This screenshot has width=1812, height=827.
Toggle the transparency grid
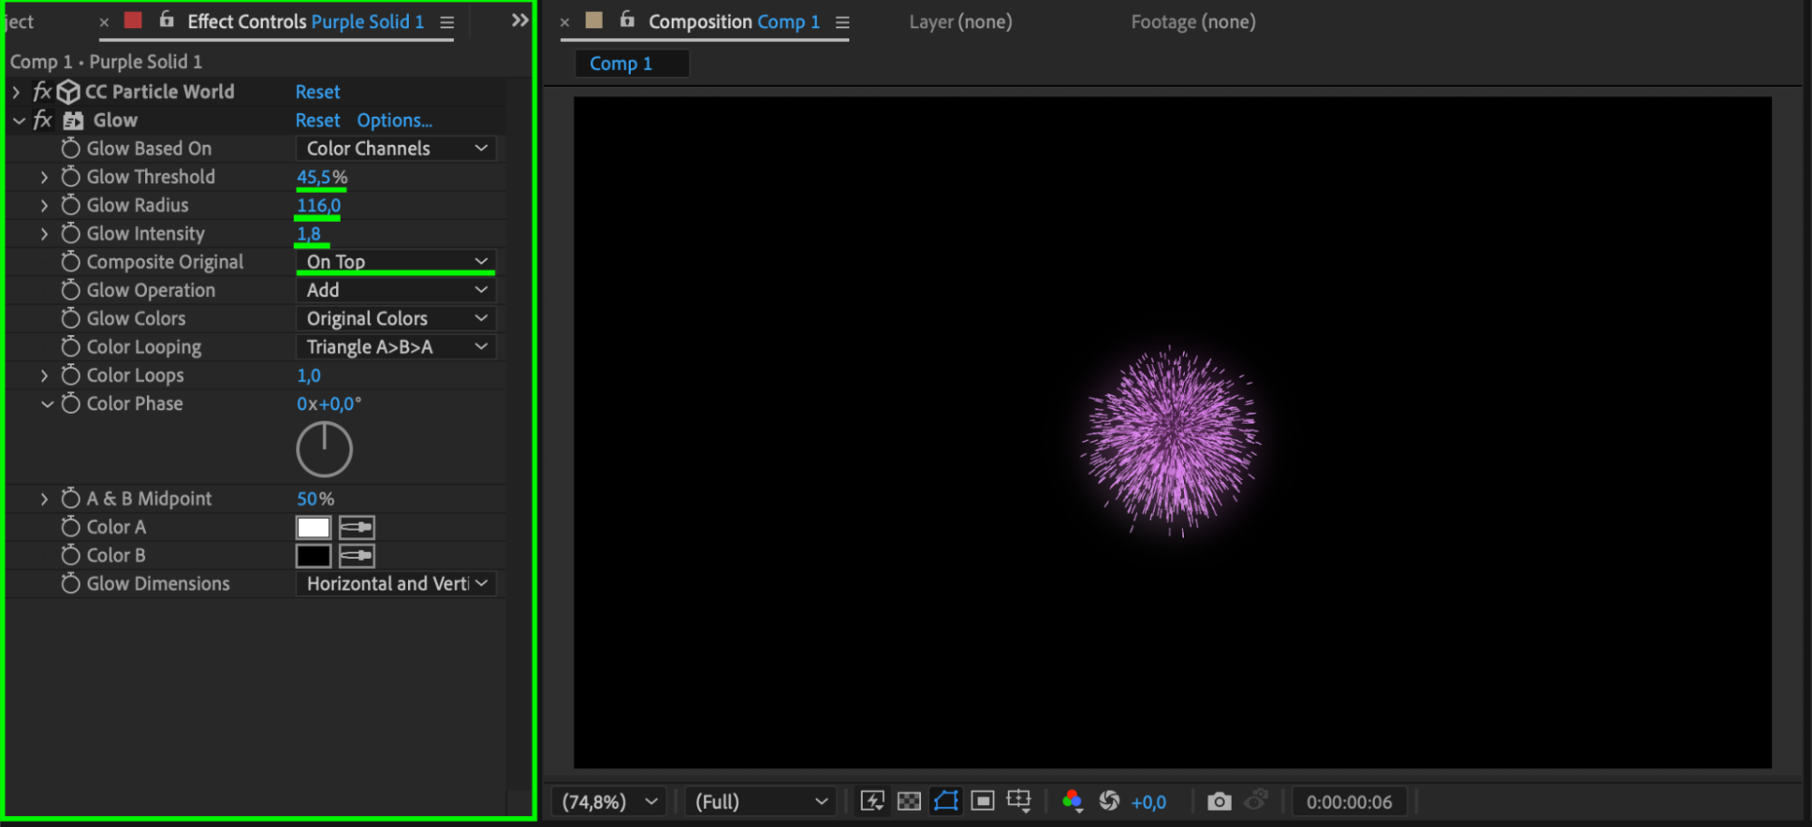pyautogui.click(x=908, y=802)
